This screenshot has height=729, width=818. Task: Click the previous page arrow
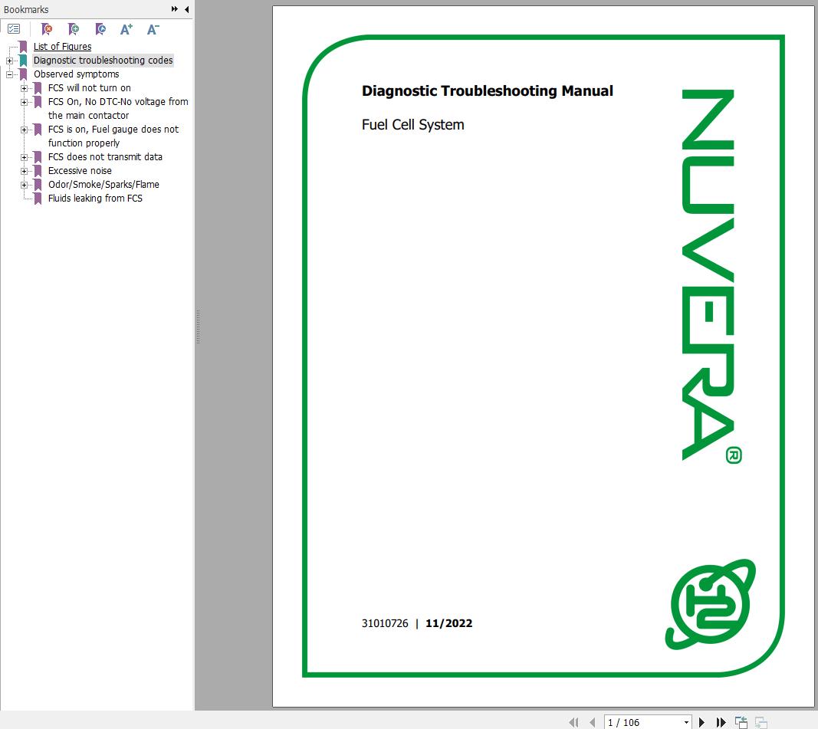point(592,721)
